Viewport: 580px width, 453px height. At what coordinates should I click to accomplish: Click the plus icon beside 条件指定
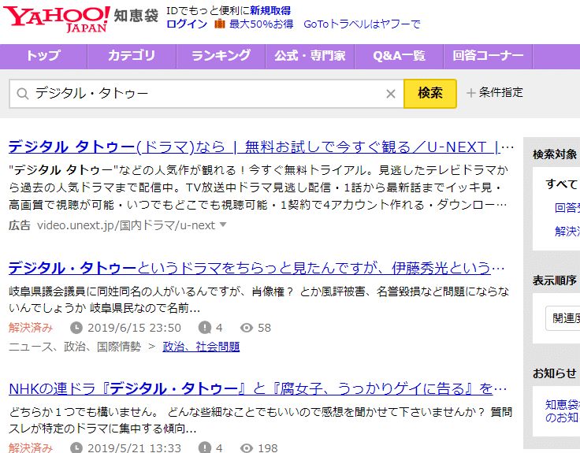point(470,92)
